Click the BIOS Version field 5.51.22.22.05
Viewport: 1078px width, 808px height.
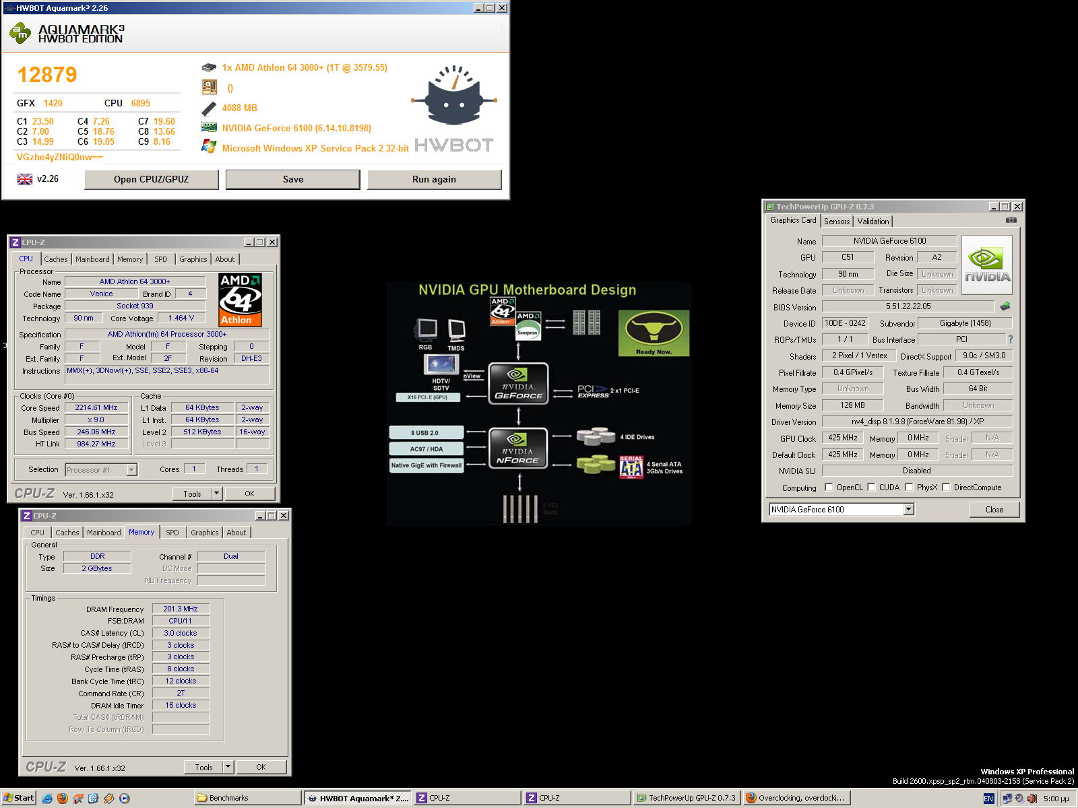[908, 306]
